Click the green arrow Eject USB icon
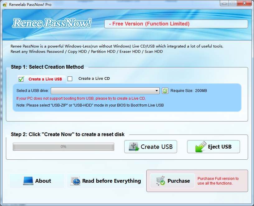This screenshot has height=206, width=254. (x=201, y=147)
